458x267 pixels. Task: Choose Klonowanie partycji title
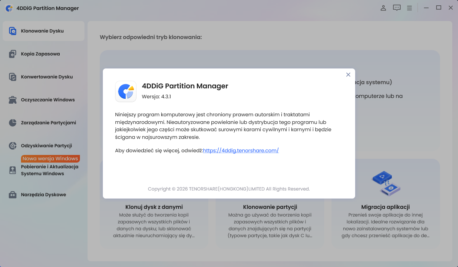(x=270, y=207)
